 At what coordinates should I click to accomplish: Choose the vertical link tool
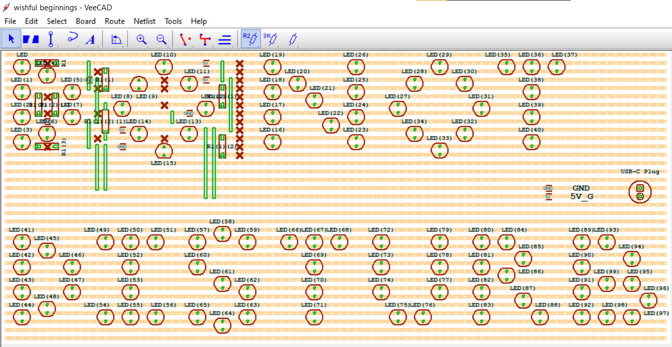pyautogui.click(x=51, y=39)
